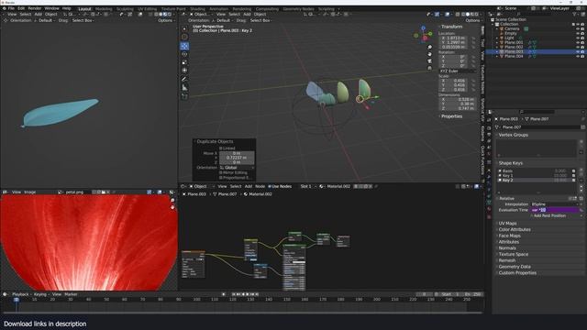Toggle the Use Nodes checkbox
The width and height of the screenshot is (587, 330).
click(x=270, y=186)
